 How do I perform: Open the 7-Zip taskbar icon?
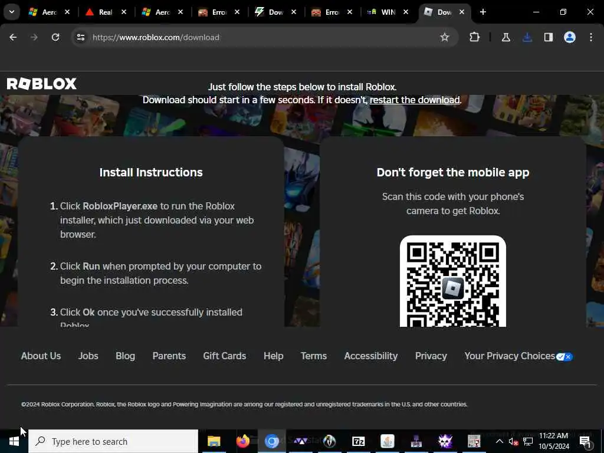click(358, 441)
